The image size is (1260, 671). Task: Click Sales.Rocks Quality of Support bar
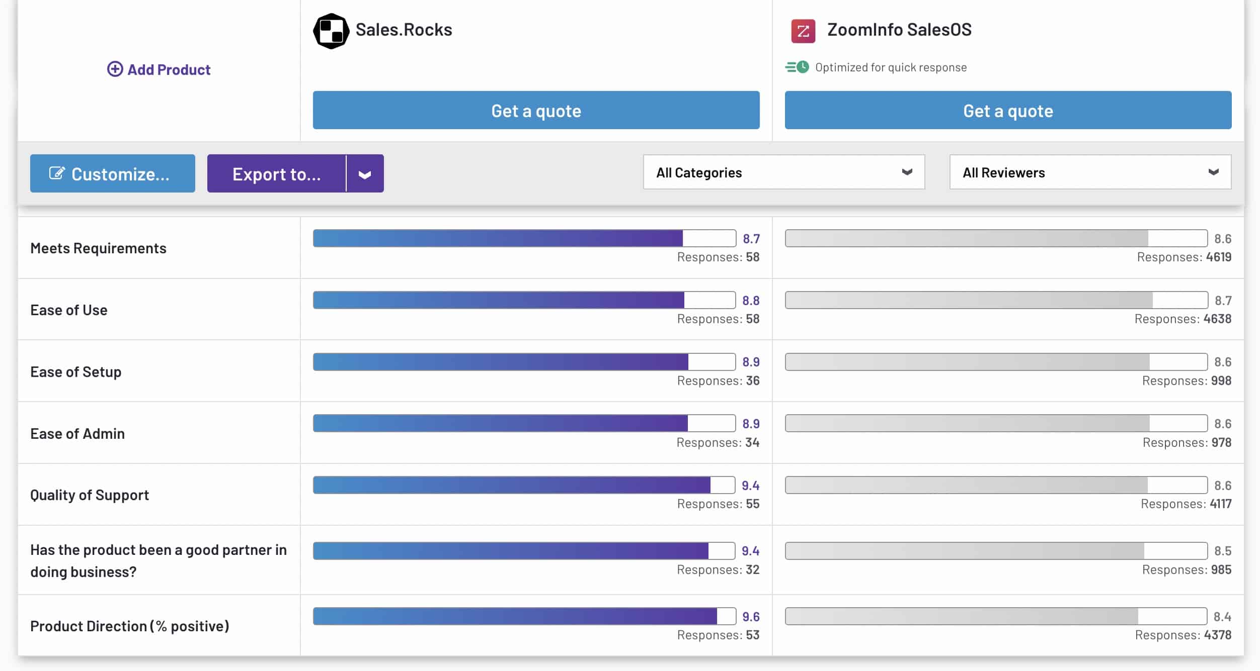(524, 485)
